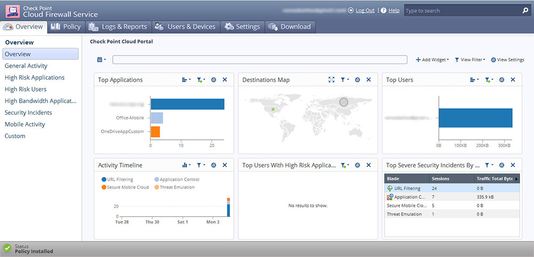Open settings of Top Severe Security Incidents widget

pyautogui.click(x=501, y=165)
